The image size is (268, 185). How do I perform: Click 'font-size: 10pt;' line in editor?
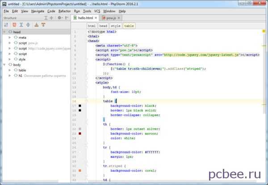[x=126, y=92]
